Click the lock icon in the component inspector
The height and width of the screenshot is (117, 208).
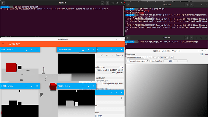pos(102,55)
